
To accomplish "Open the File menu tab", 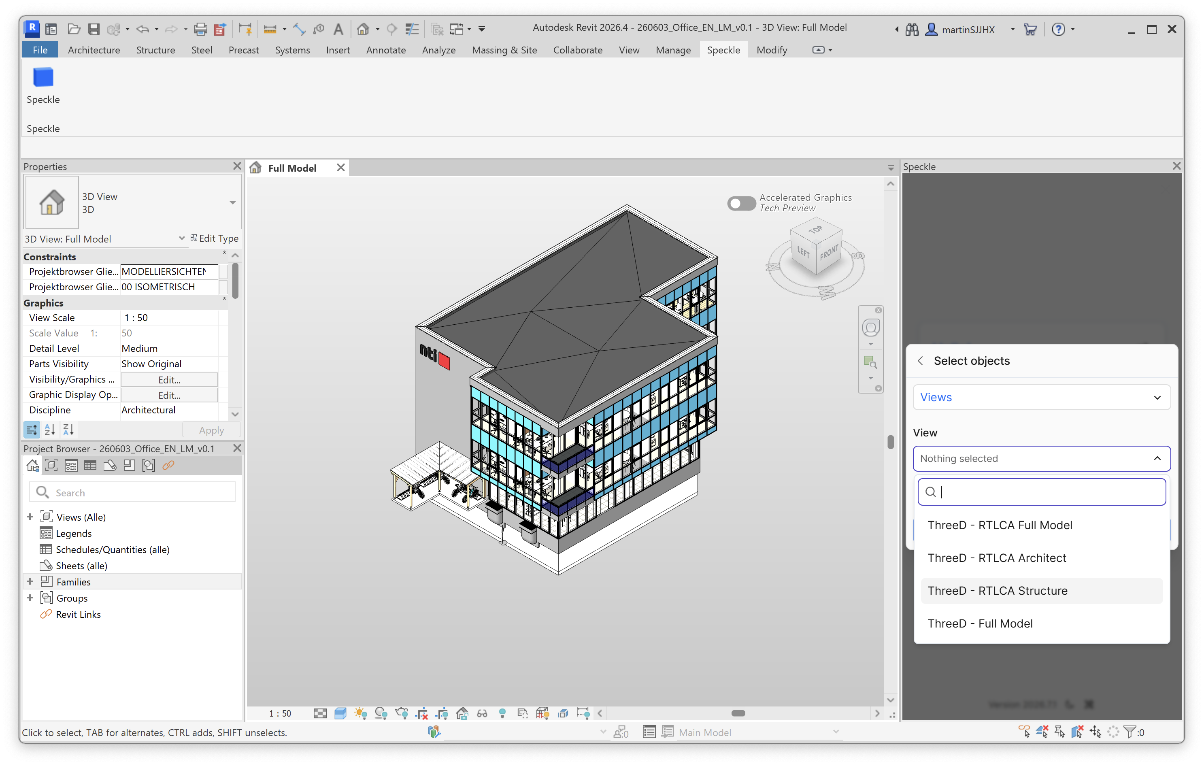I will coord(40,50).
